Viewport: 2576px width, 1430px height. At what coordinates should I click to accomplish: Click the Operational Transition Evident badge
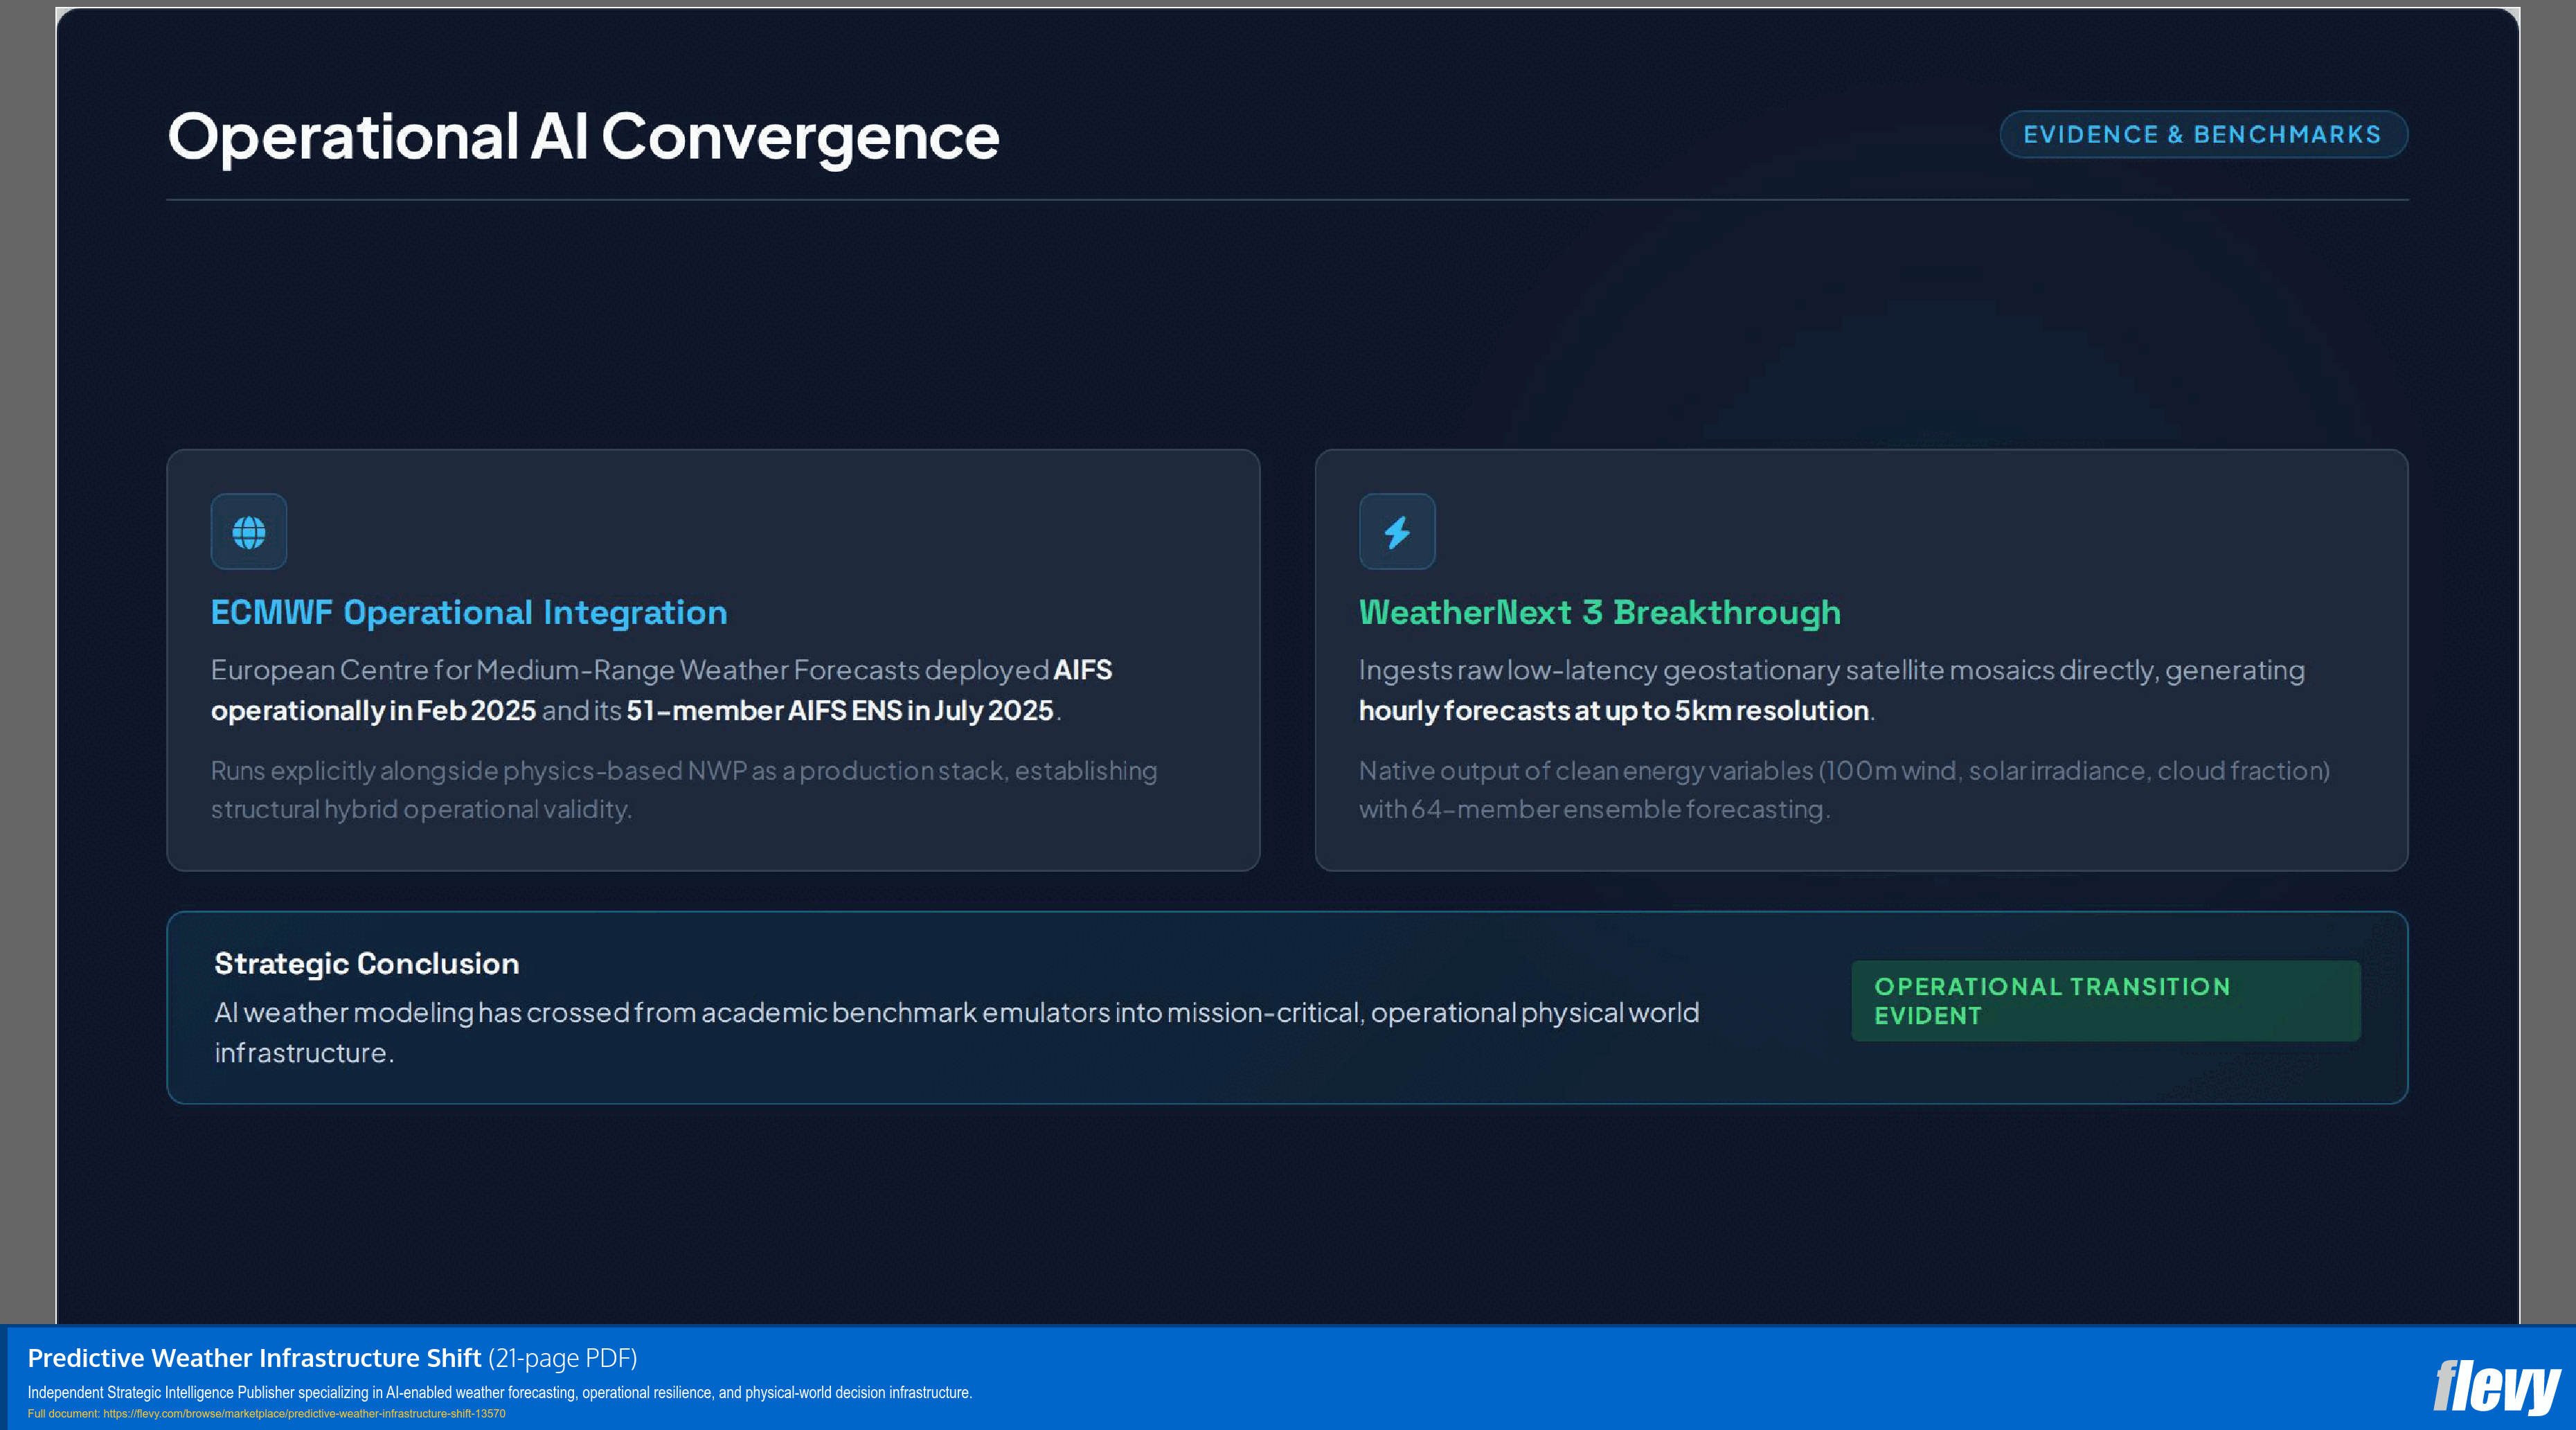2106,1001
